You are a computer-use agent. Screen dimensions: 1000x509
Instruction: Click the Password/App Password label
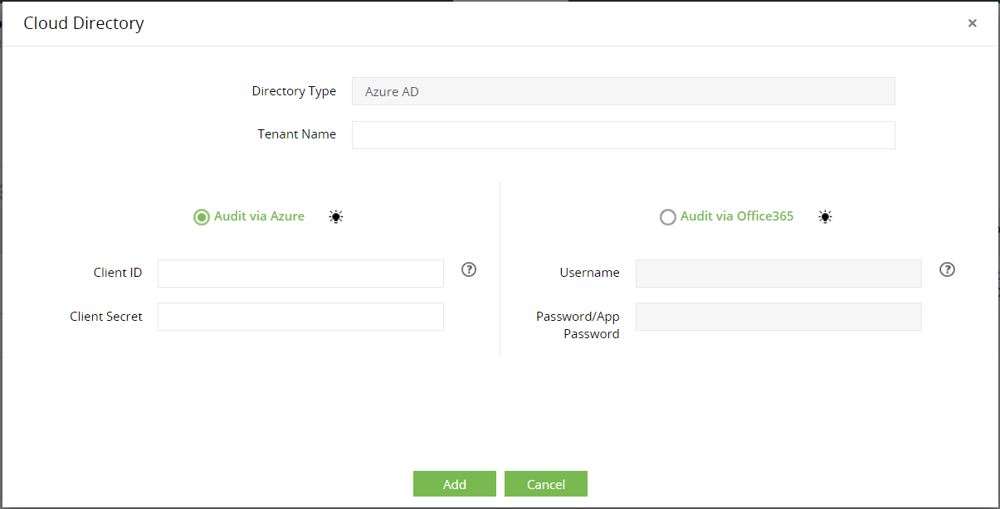coord(578,325)
